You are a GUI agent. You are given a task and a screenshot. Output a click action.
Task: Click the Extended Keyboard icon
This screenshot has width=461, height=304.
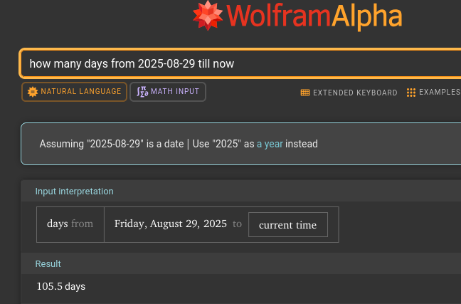pos(305,93)
